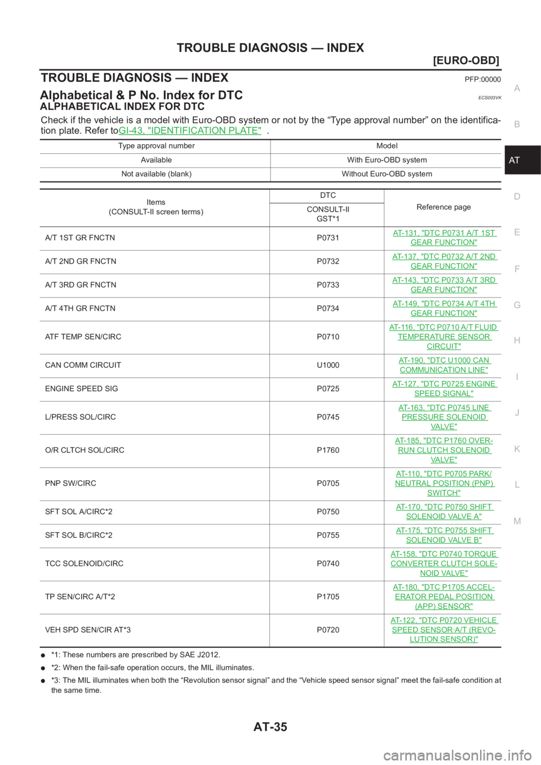541x765 pixels.
Task: Click the 'TP SEN/CIRC A/T*2' item cell
Action: pos(154,597)
